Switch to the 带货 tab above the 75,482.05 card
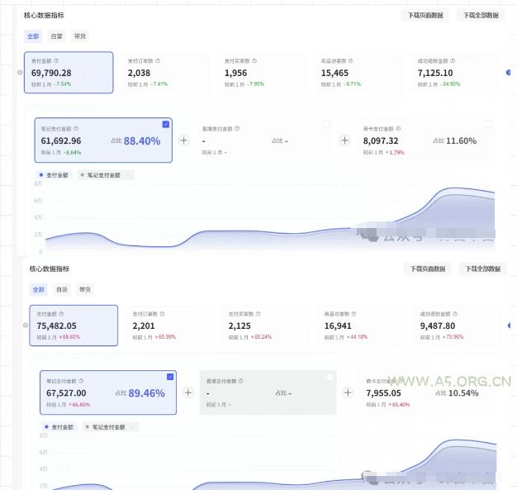517x490 pixels. [85, 289]
